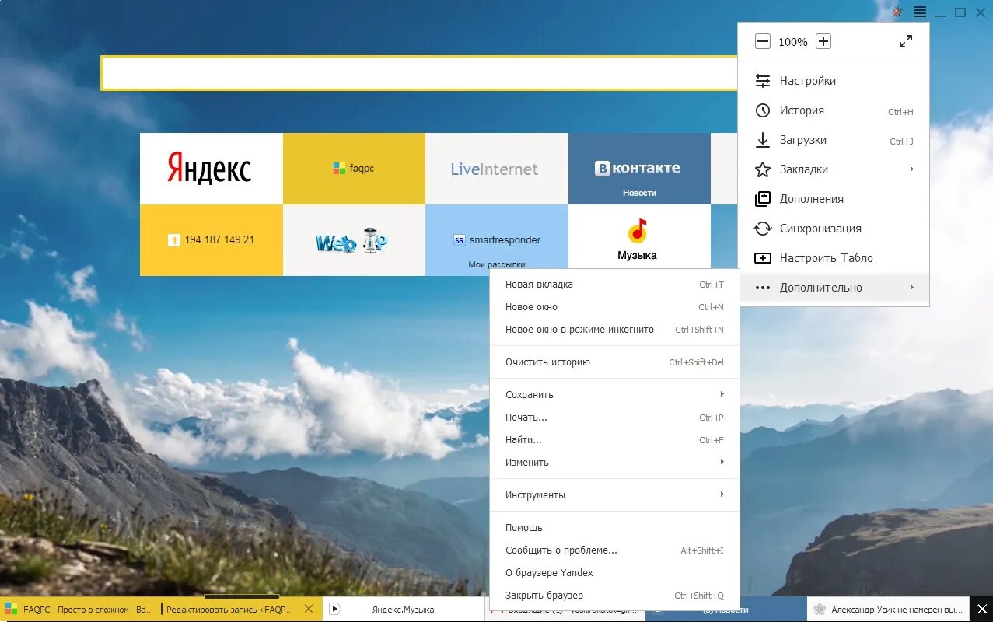Open Дополнения in the menu
The image size is (993, 622).
834,199
